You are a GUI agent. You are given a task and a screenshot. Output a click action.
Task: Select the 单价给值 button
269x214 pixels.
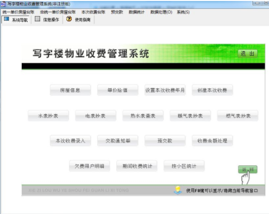pyautogui.click(x=118, y=90)
